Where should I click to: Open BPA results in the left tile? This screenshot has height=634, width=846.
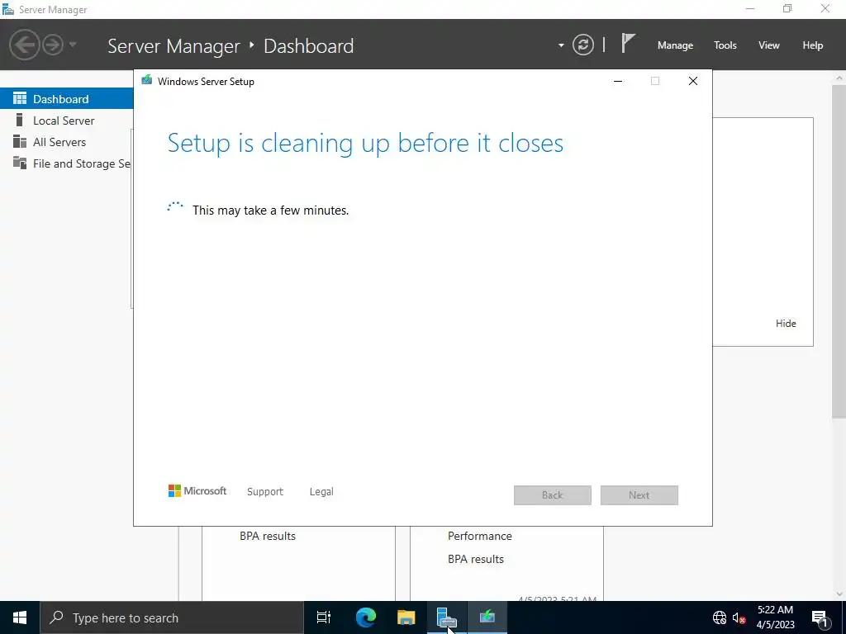(268, 536)
